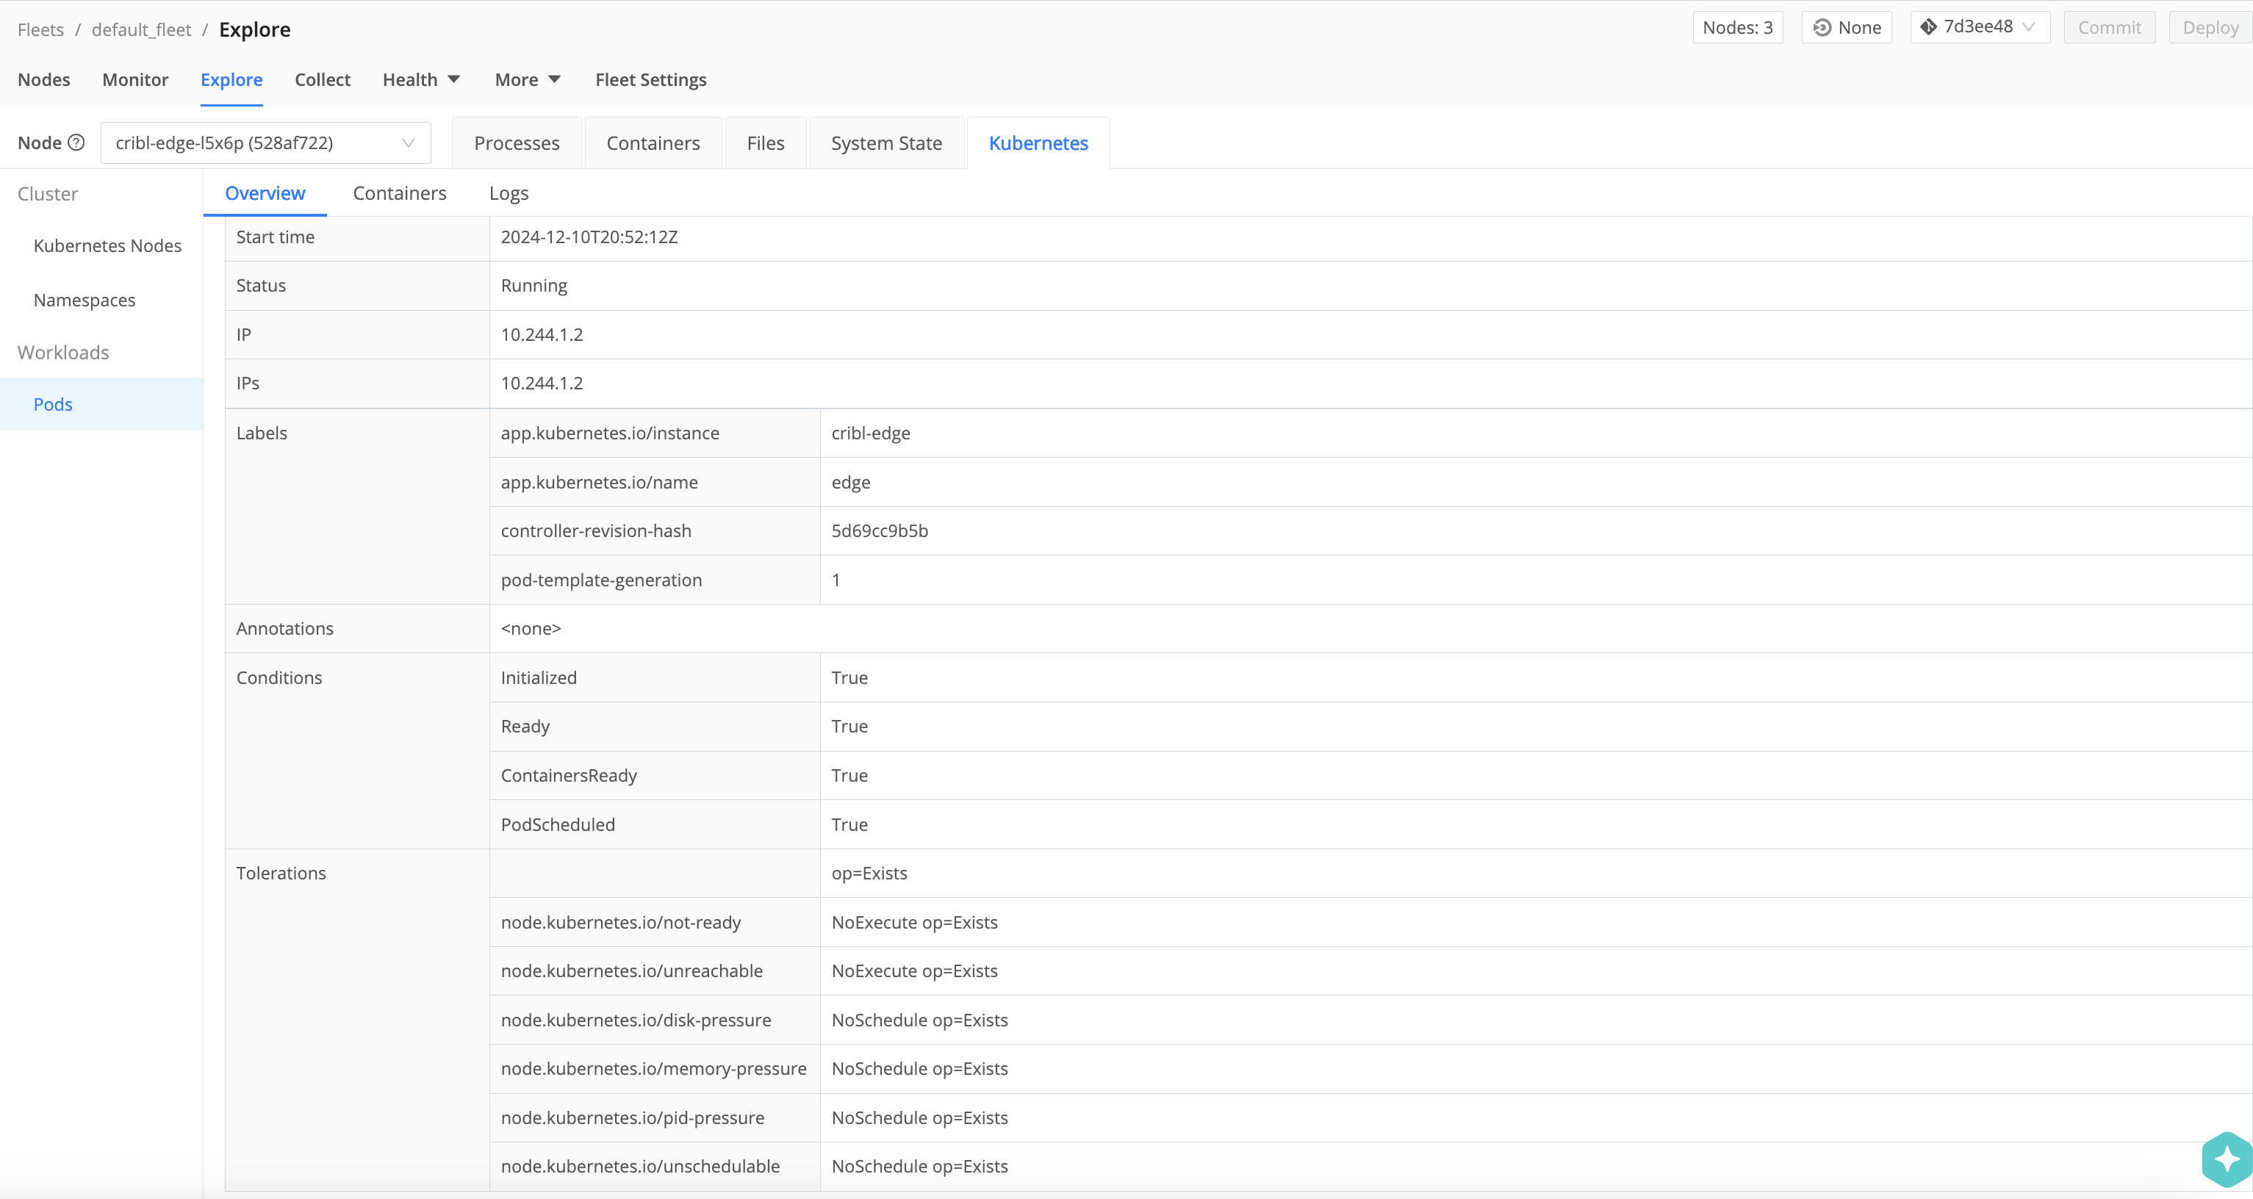Open the Health dropdown menu
Image resolution: width=2253 pixels, height=1199 pixels.
click(420, 79)
